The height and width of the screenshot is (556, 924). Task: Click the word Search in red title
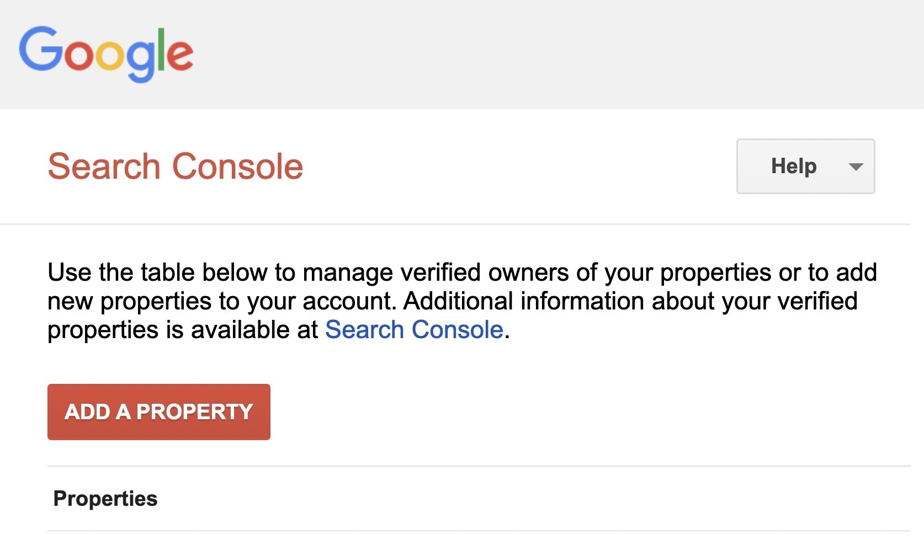tap(104, 167)
